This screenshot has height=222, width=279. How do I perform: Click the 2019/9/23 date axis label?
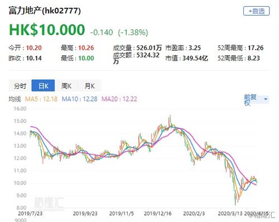click(x=85, y=214)
